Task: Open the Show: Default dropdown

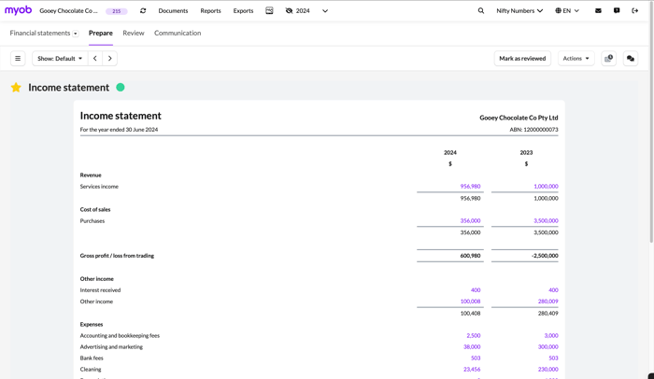Action: click(60, 59)
